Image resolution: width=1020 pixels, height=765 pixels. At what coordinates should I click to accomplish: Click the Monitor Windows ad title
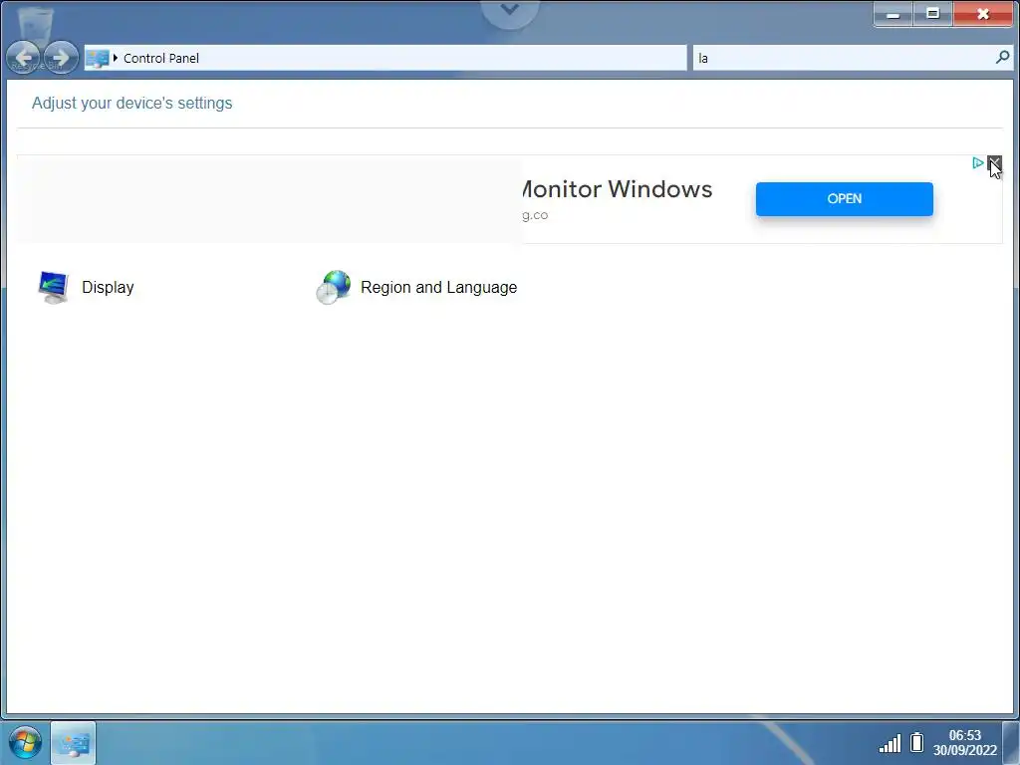[618, 189]
